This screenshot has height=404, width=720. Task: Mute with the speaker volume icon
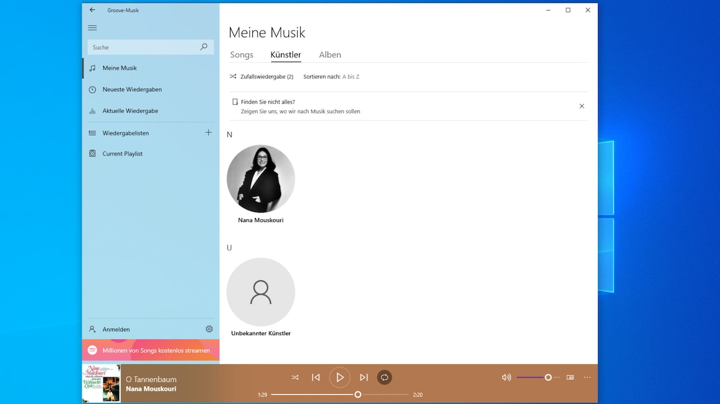click(x=506, y=377)
